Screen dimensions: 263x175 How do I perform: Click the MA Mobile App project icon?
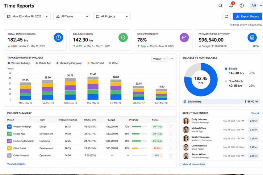tap(9, 134)
